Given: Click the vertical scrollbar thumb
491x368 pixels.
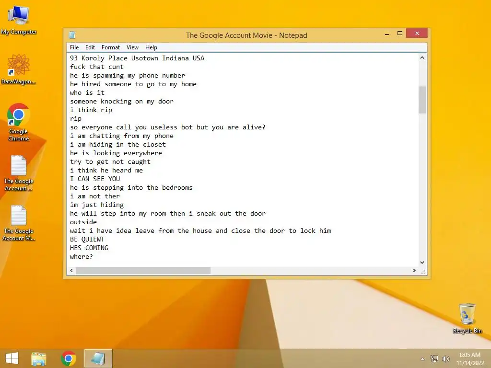Looking at the screenshot, I should 422,100.
